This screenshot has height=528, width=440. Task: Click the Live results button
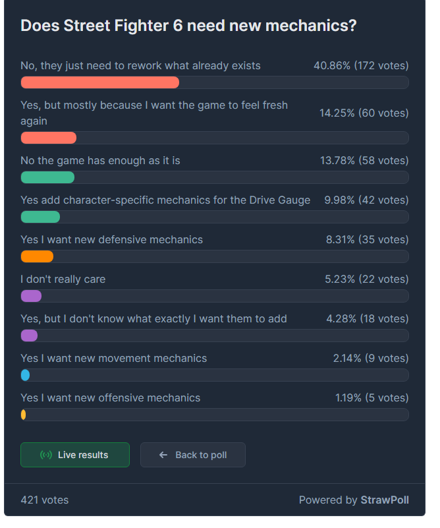pyautogui.click(x=75, y=455)
